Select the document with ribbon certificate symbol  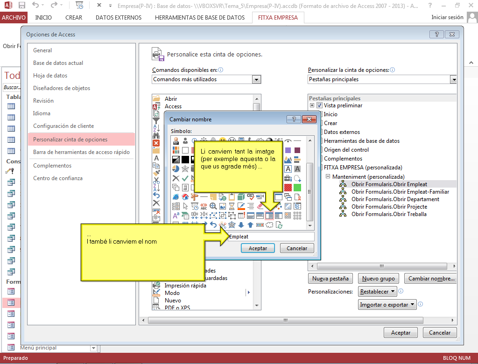[297, 197]
